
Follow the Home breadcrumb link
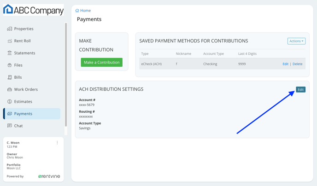click(85, 11)
